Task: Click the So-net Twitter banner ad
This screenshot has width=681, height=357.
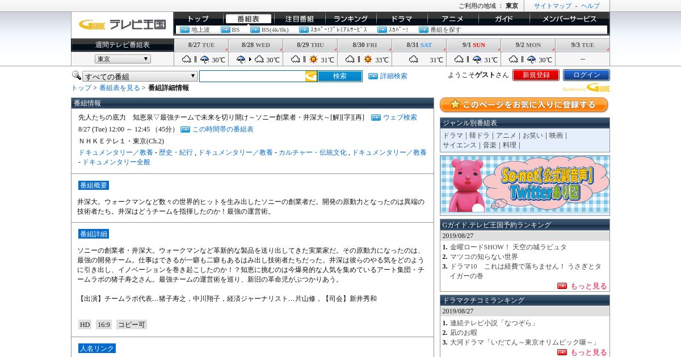Action: [x=525, y=185]
